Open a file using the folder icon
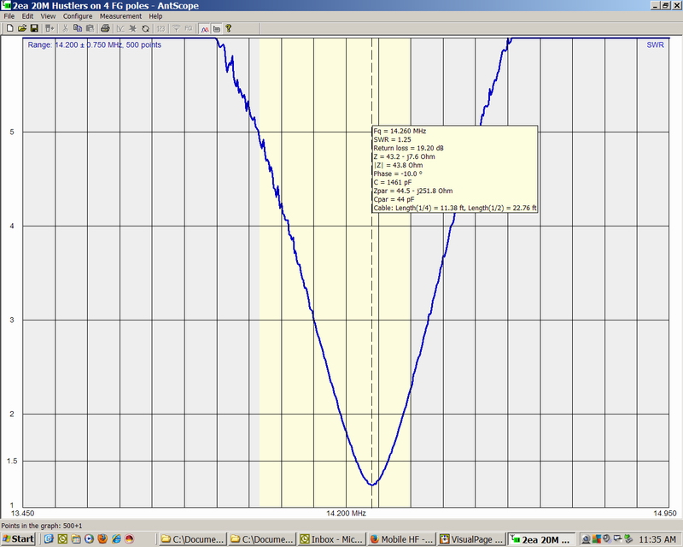 22,28
